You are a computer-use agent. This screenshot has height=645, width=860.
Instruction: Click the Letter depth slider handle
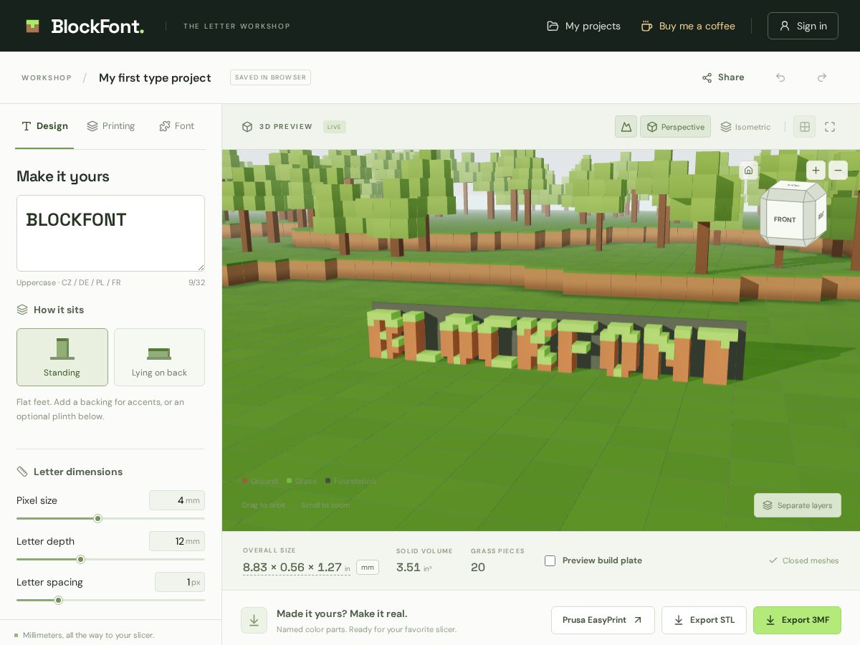click(81, 559)
